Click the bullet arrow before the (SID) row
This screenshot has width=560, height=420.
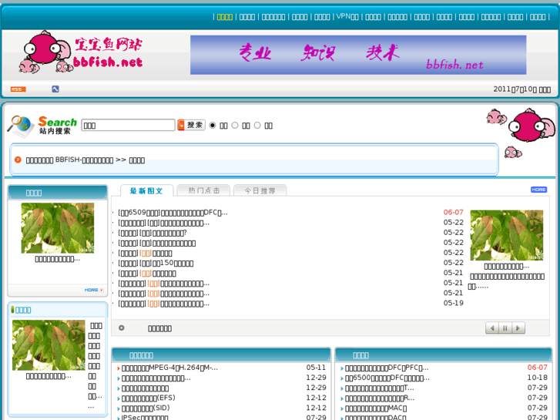coord(118,408)
